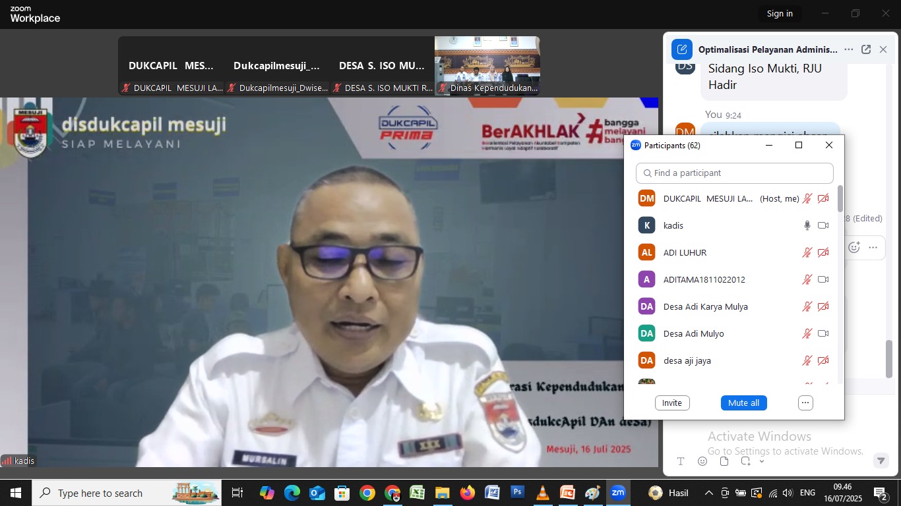901x506 pixels.
Task: Select Desa Adi Mulyo in participants list
Action: pyautogui.click(x=693, y=333)
